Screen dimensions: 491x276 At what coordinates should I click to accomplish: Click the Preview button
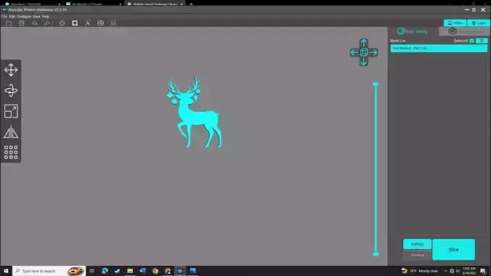point(417,255)
